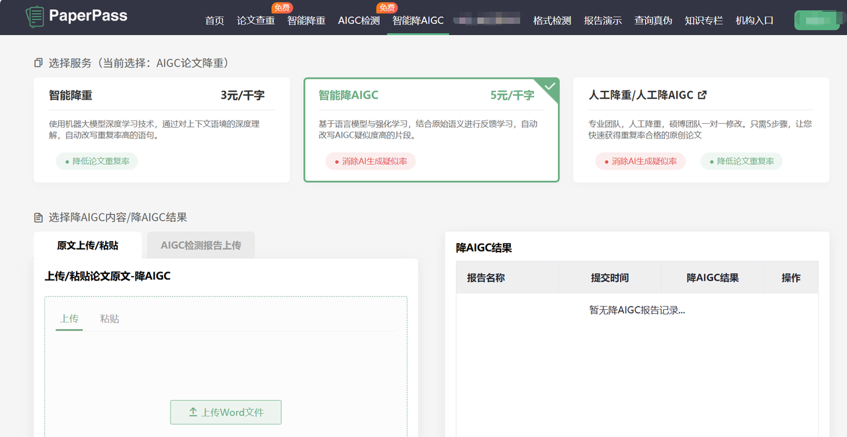The image size is (847, 437).
Task: Click the 操作 column header
Action: 791,277
